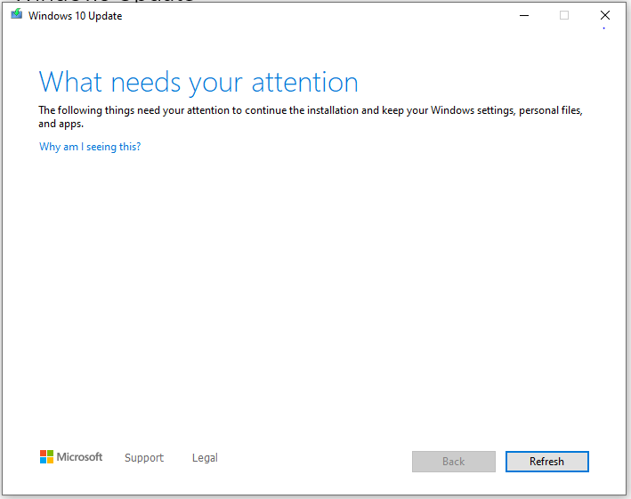
Task: Click the 'Windows 10 Update' window title text
Action: (76, 16)
